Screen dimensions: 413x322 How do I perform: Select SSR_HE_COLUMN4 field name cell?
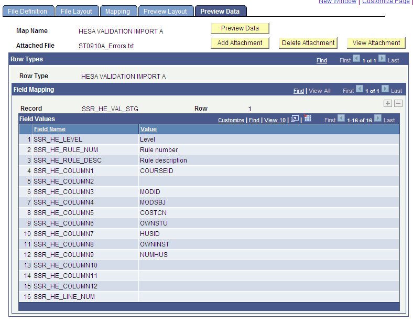coord(85,202)
